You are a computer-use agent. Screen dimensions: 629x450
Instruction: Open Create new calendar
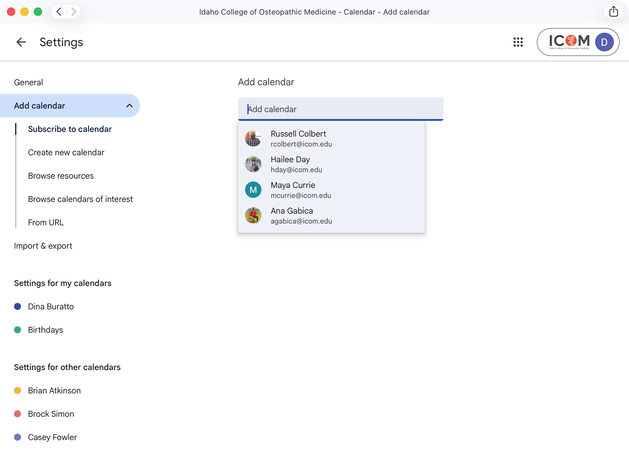click(x=66, y=152)
